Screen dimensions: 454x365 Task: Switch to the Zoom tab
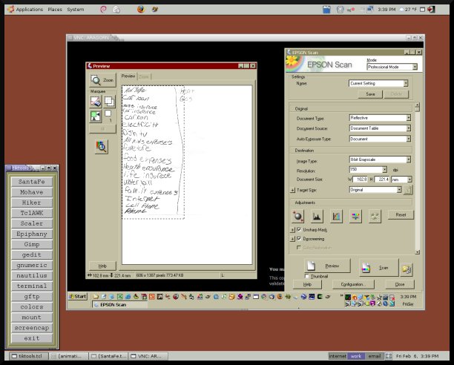[x=144, y=76]
